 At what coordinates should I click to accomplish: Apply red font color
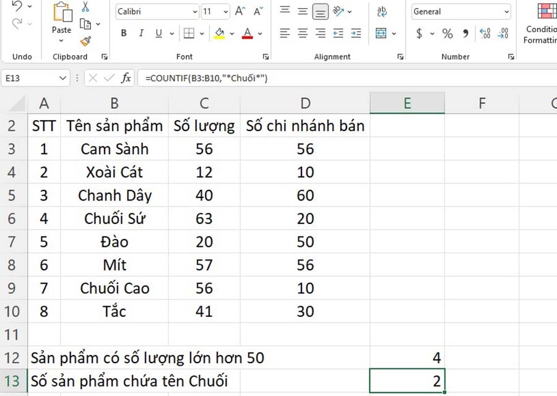(247, 33)
